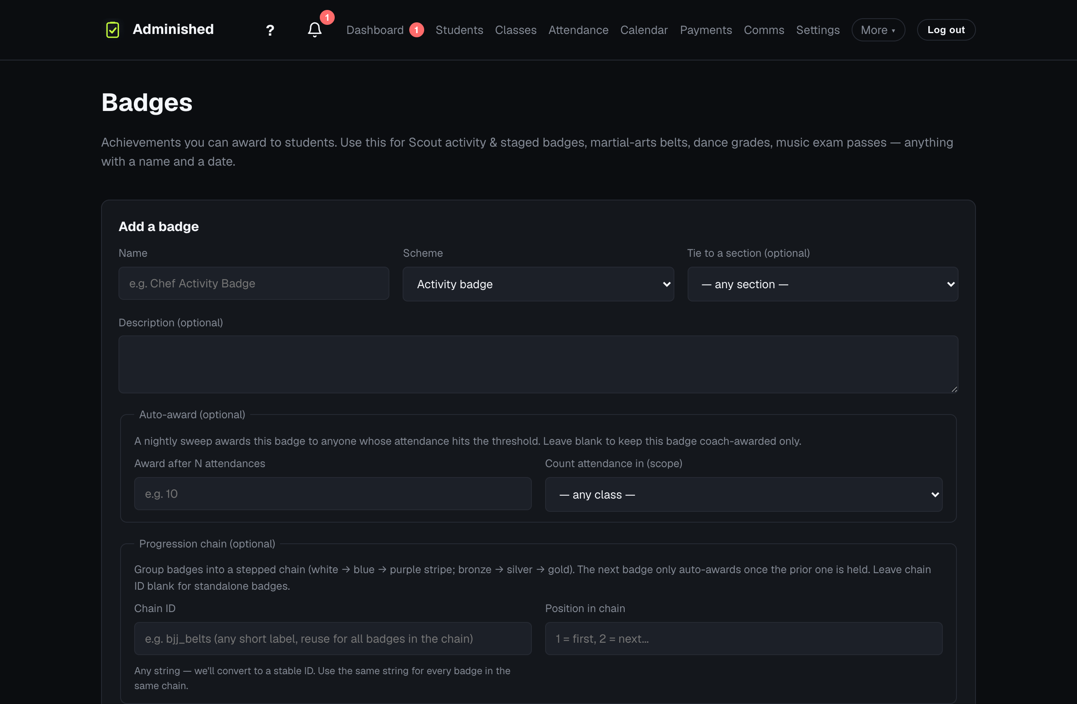This screenshot has height=704, width=1077.
Task: Go to Comms
Action: (764, 30)
